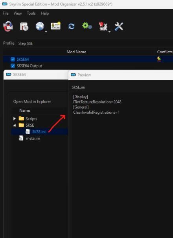Select the Scripts folder label in the tree
The height and width of the screenshot is (238, 173).
click(31, 119)
